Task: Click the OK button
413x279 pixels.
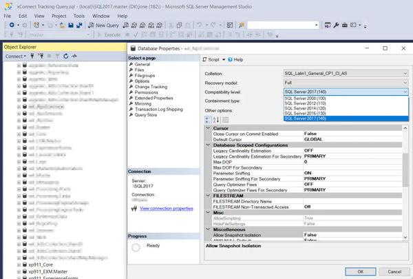Action: [360, 271]
